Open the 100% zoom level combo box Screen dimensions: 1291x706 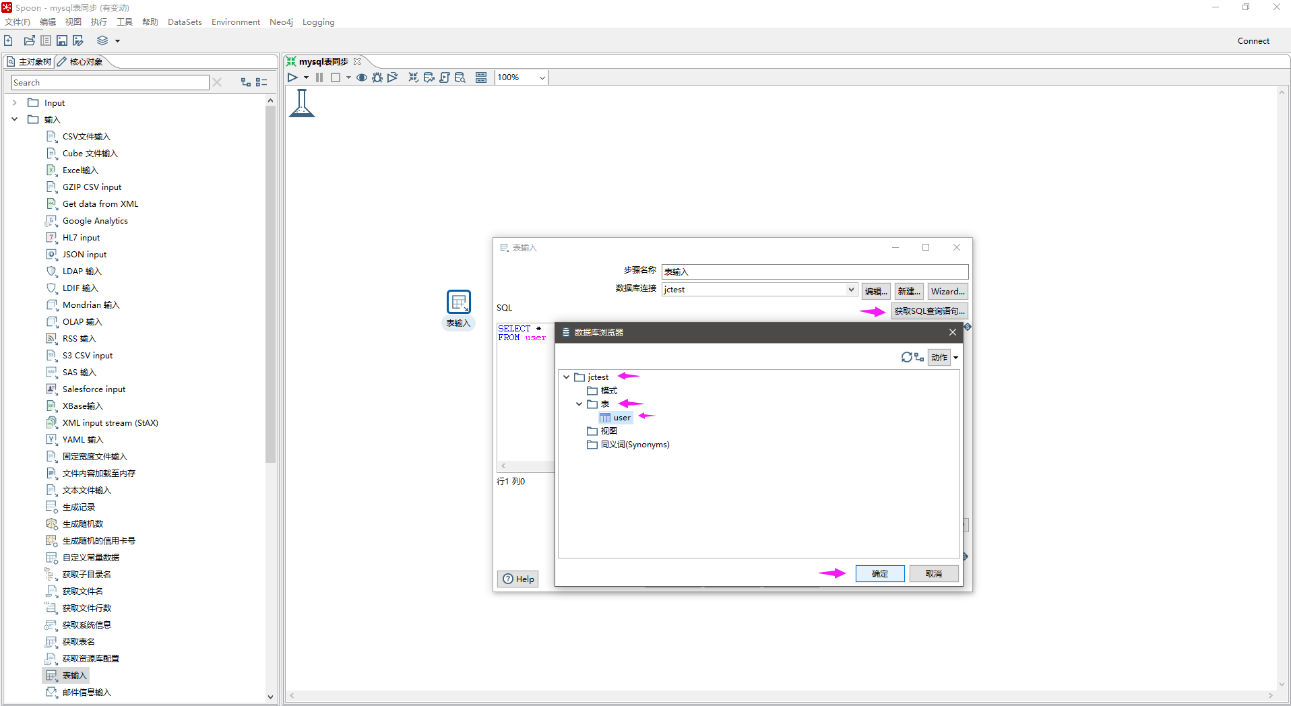coord(522,77)
